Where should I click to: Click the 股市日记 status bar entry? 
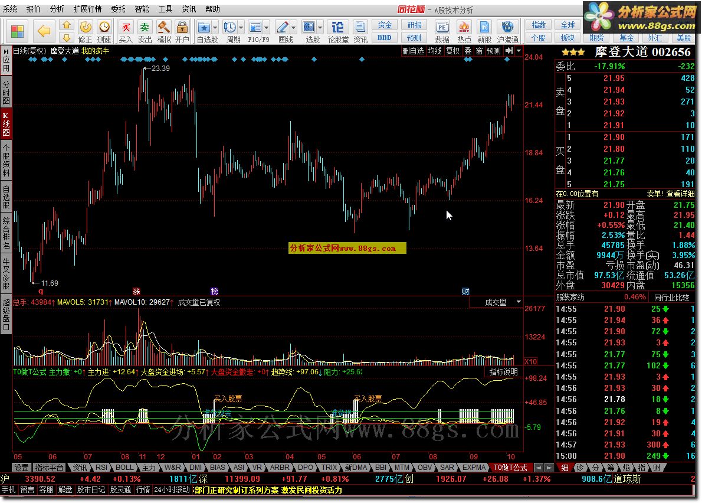coord(91,489)
